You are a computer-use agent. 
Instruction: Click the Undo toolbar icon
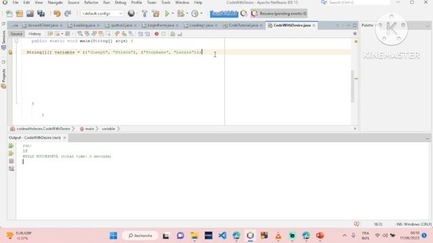[57, 13]
